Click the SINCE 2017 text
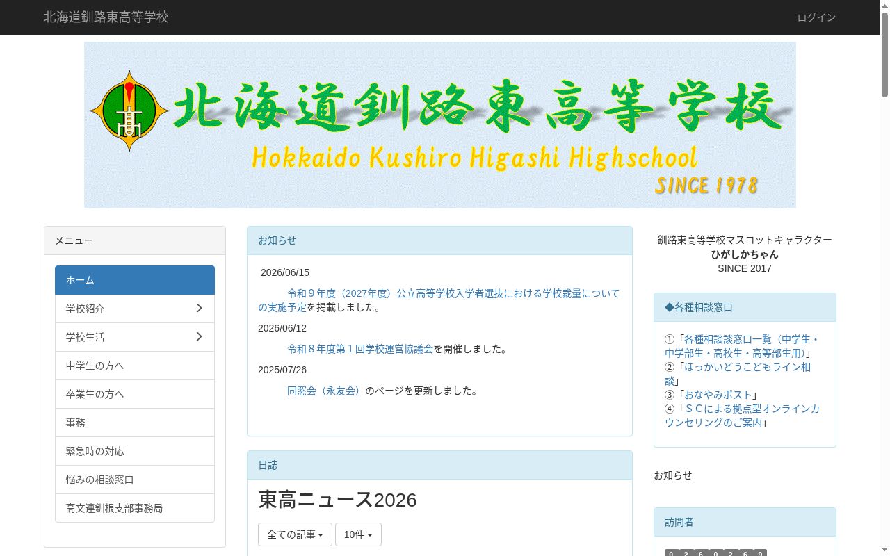 click(745, 268)
